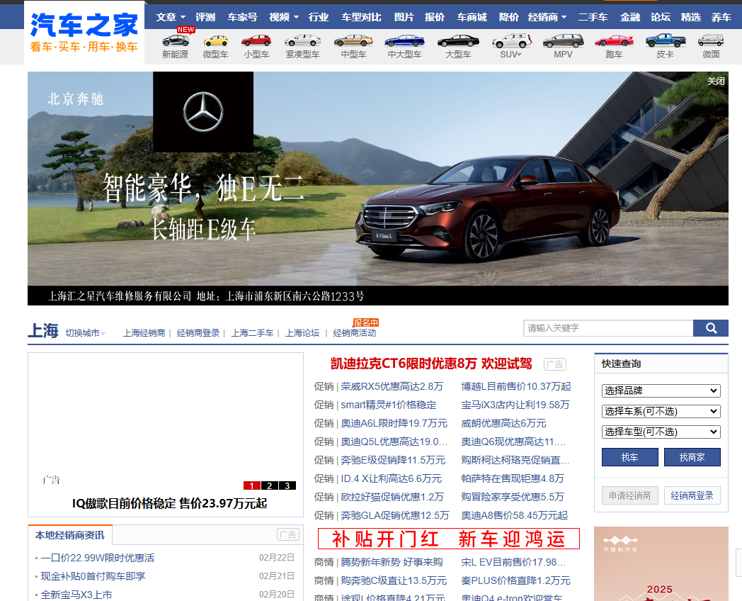Open the 奔驰E级促销降11.5万元 promo link
Screen dimensions: 742x601
(x=393, y=460)
